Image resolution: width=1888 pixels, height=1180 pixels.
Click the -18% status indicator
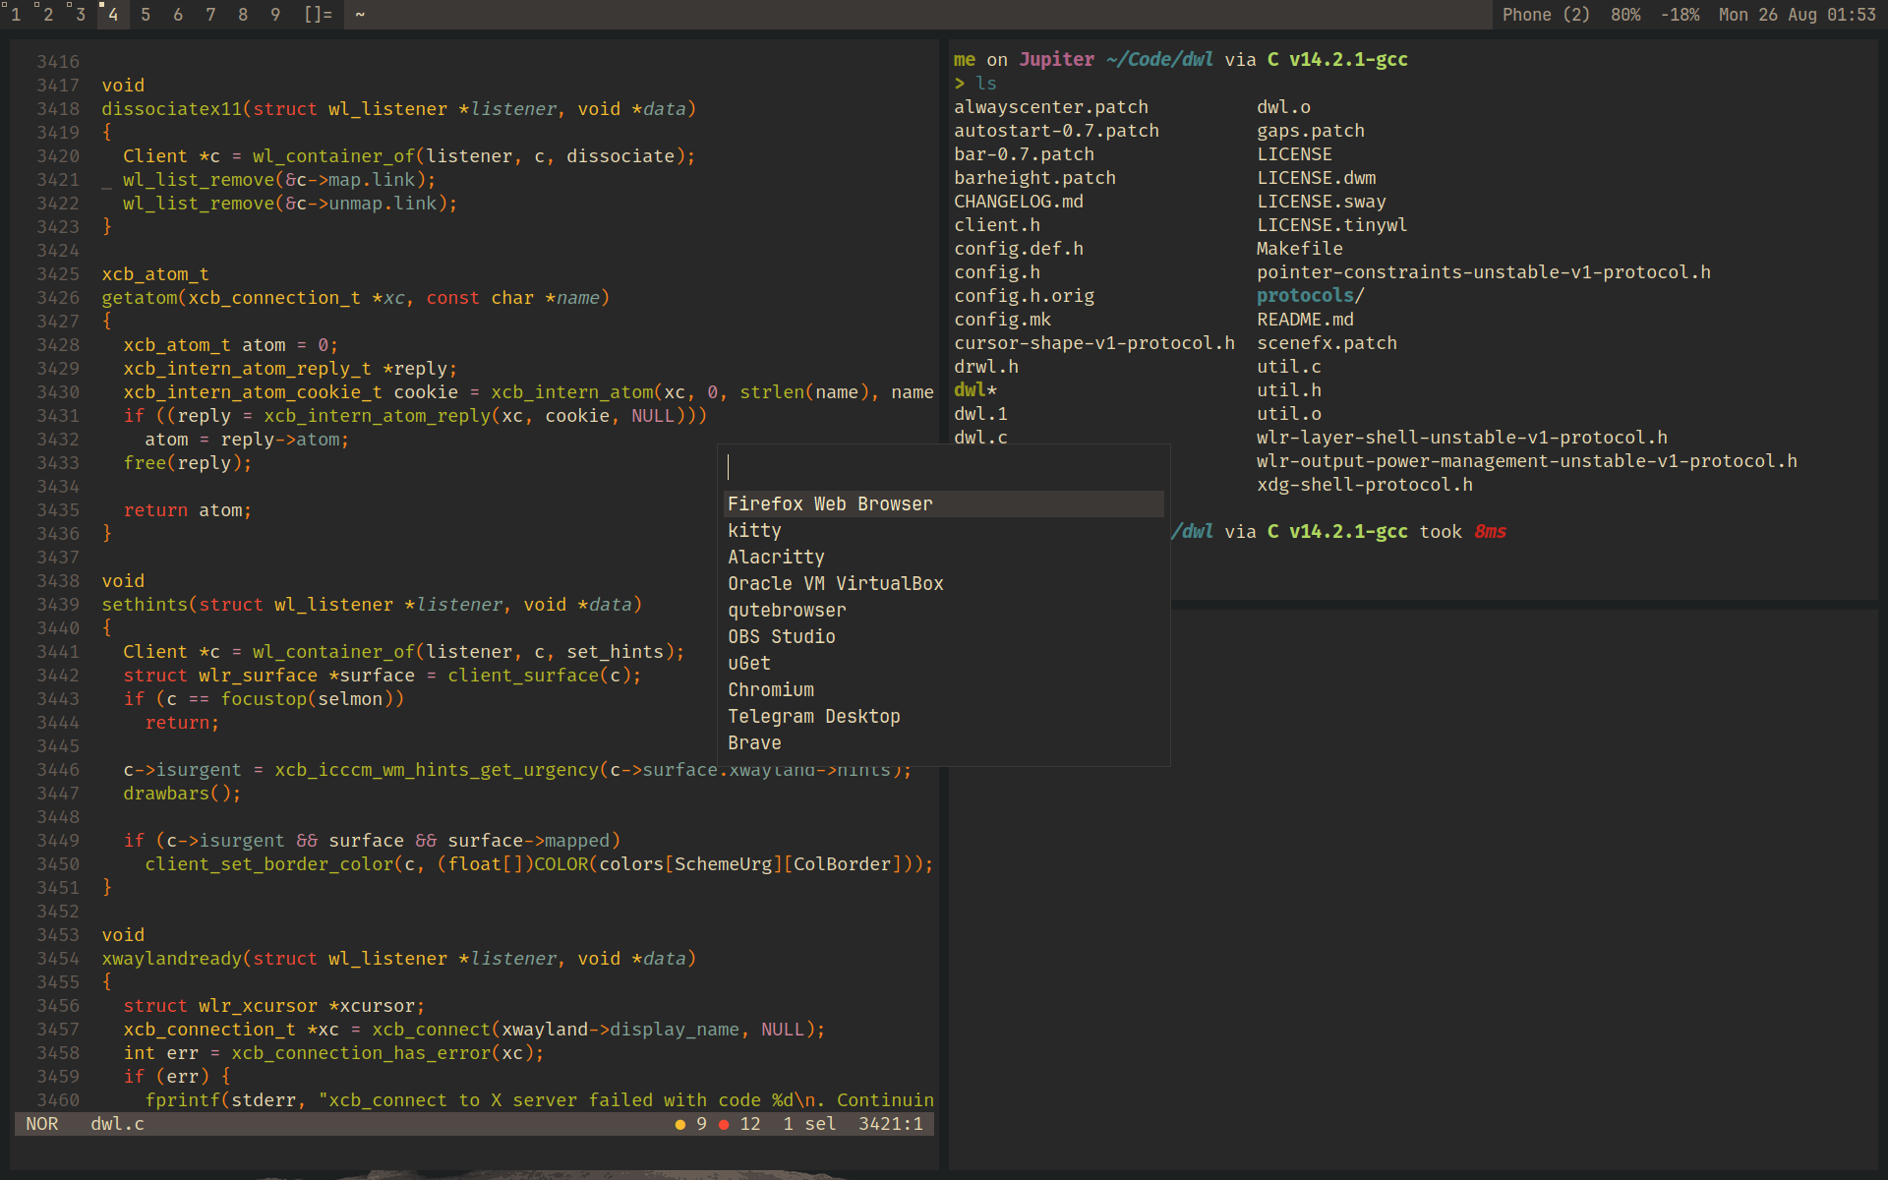click(x=1681, y=15)
